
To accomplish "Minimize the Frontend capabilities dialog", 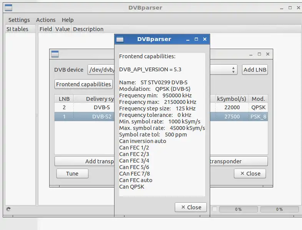I will [x=188, y=39].
